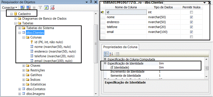This screenshot has height=97, width=213.
Task: Uncheck Permitir Nulos for nome column
Action: tap(191, 17)
